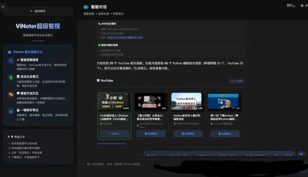The height and width of the screenshot is (177, 308).
Task: Click the hamburger menu icon top left
Action: tap(3, 6)
